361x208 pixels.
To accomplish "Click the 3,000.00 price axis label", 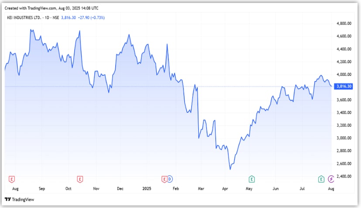I will coord(344,138).
